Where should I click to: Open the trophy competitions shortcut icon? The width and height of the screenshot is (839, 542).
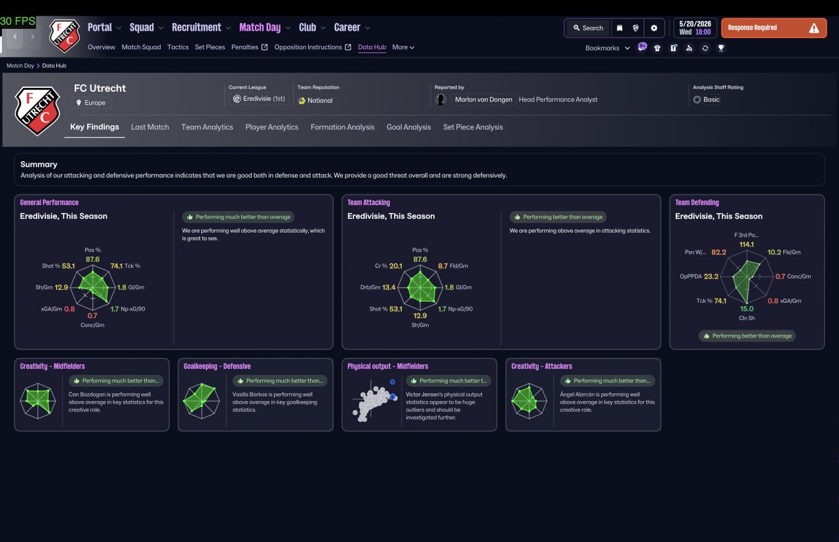tap(721, 48)
